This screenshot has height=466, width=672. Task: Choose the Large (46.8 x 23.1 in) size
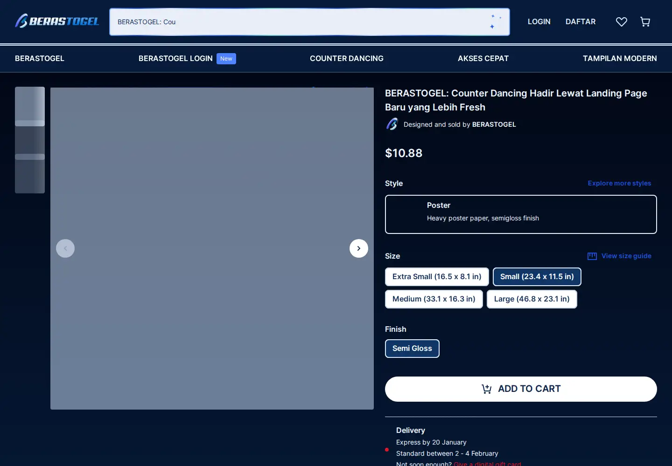pos(532,299)
